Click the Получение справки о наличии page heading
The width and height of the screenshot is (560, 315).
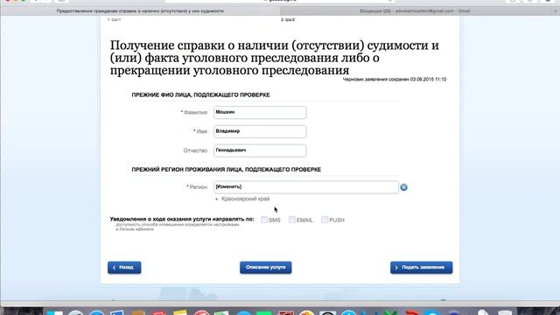[274, 58]
